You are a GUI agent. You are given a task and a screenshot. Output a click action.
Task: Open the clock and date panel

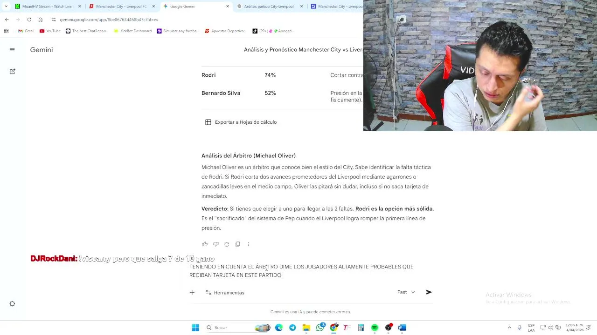[x=575, y=328]
